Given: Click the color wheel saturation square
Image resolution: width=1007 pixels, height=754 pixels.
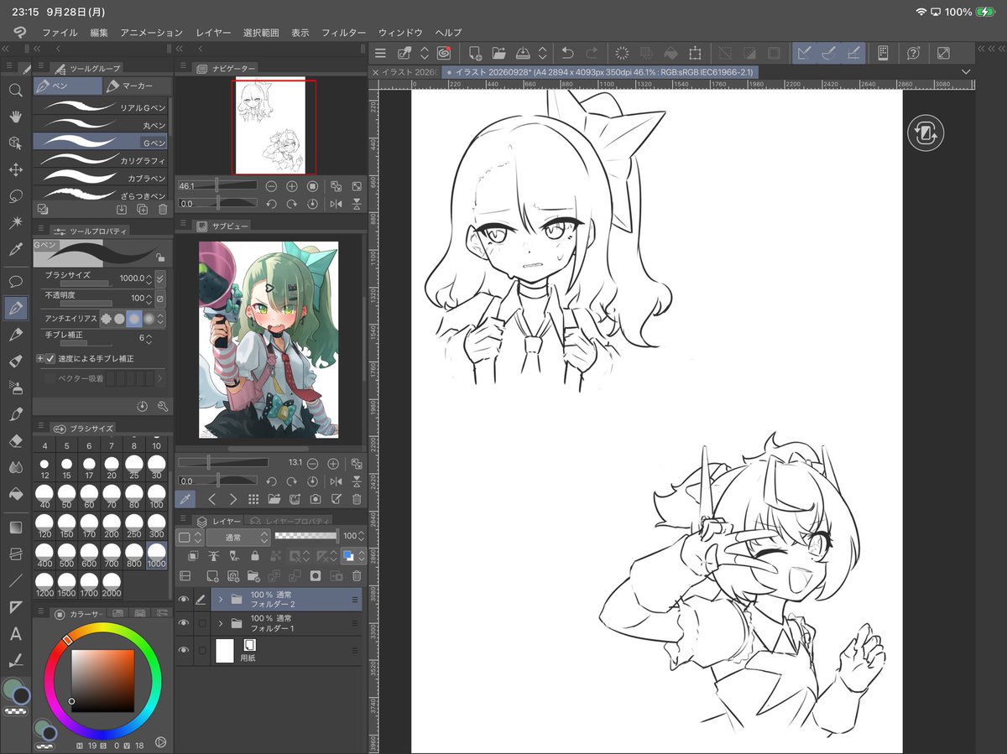Looking at the screenshot, I should (102, 681).
